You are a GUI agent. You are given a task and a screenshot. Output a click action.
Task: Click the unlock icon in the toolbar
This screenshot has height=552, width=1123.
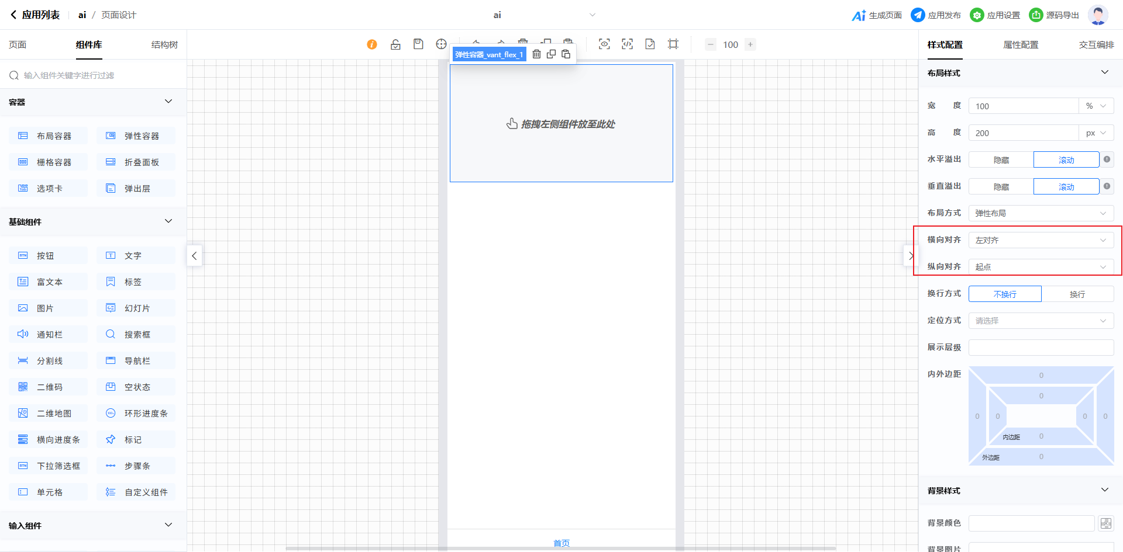(395, 44)
